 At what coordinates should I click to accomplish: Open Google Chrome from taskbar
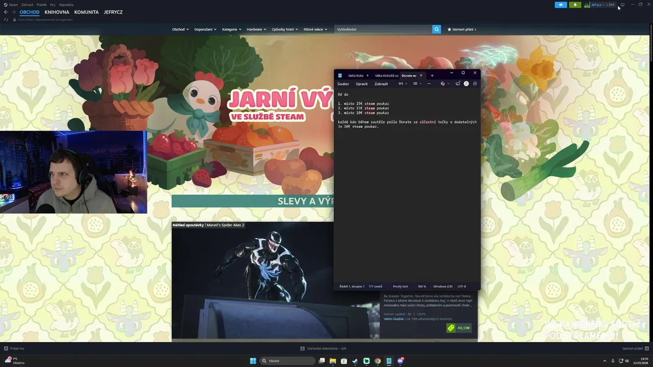(x=378, y=361)
